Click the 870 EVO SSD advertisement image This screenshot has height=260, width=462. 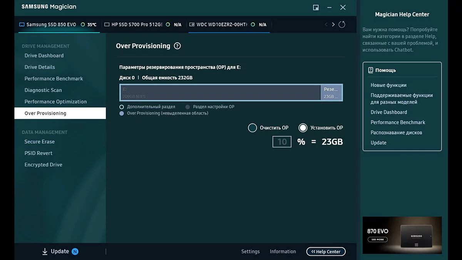pyautogui.click(x=402, y=235)
